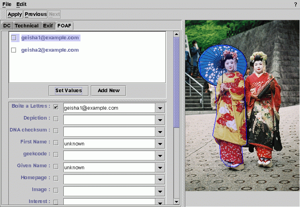The image size is (300, 207).
Task: Select the geisha2@example.com checkbox in list
Action: tap(14, 50)
